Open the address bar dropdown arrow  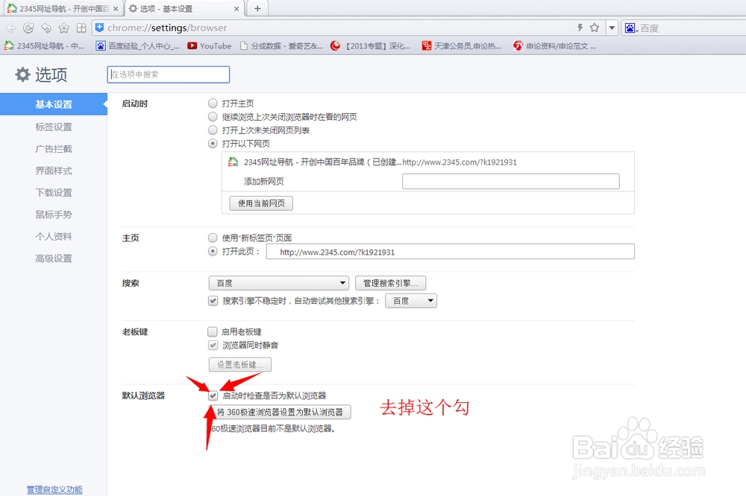pos(612,28)
